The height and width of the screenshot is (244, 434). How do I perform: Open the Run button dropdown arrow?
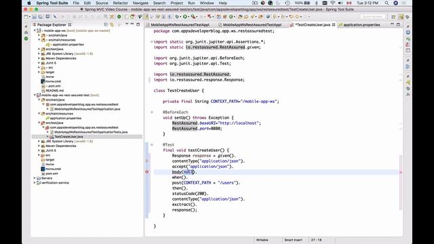[x=189, y=17]
